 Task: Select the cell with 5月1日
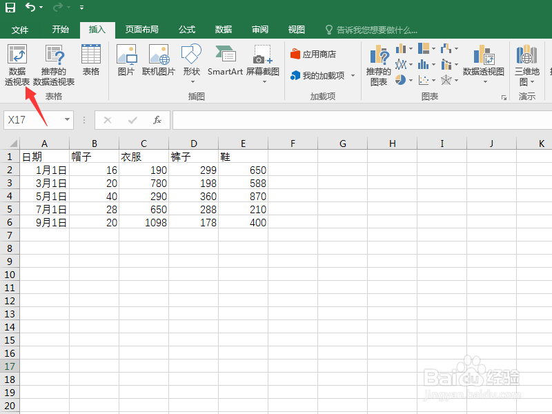point(44,196)
